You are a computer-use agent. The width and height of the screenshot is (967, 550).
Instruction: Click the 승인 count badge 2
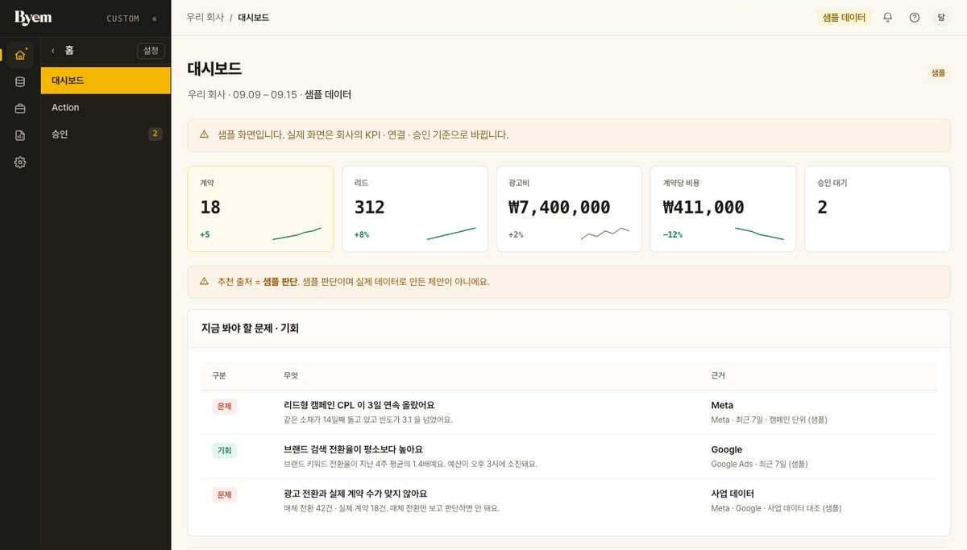click(156, 134)
